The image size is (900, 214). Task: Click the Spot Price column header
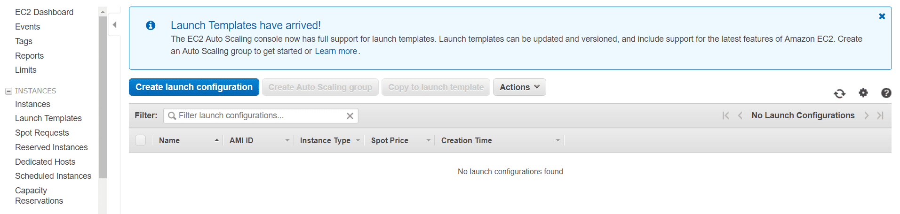click(390, 140)
